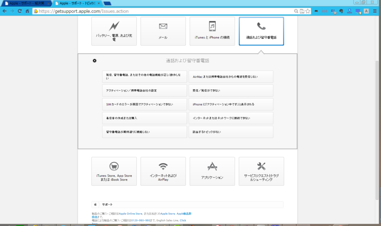Click the Hatena B! bookmark extension icon

click(x=333, y=11)
